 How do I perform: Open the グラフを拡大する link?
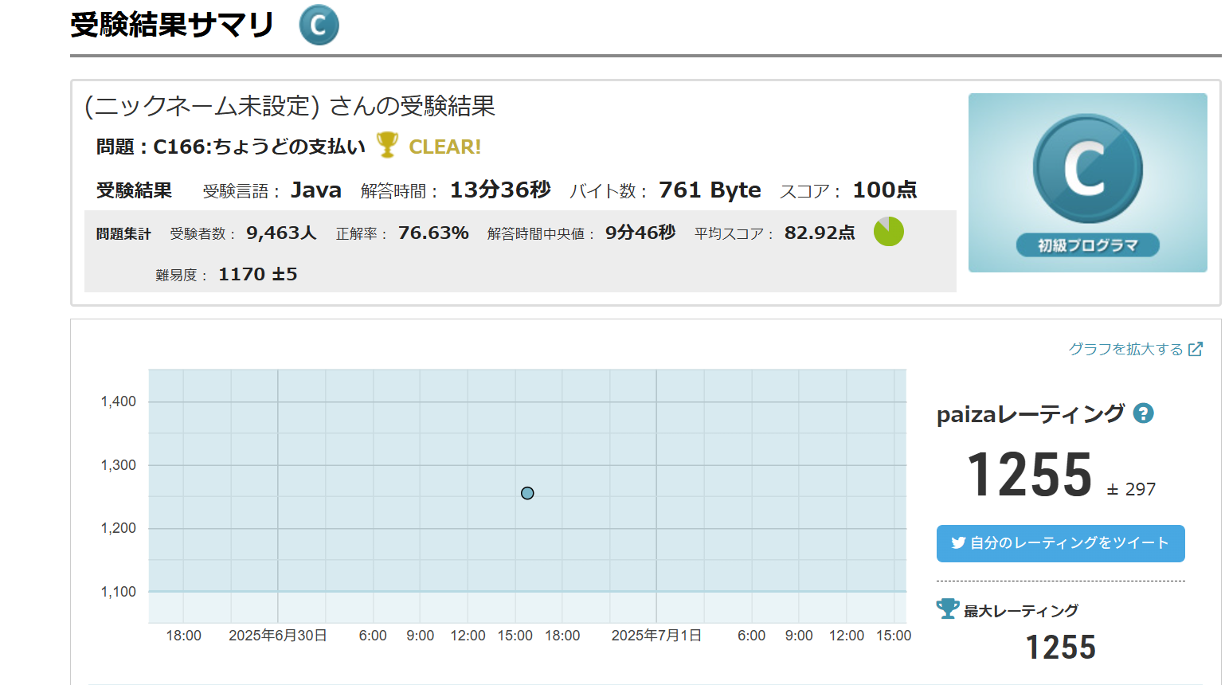(x=1125, y=349)
